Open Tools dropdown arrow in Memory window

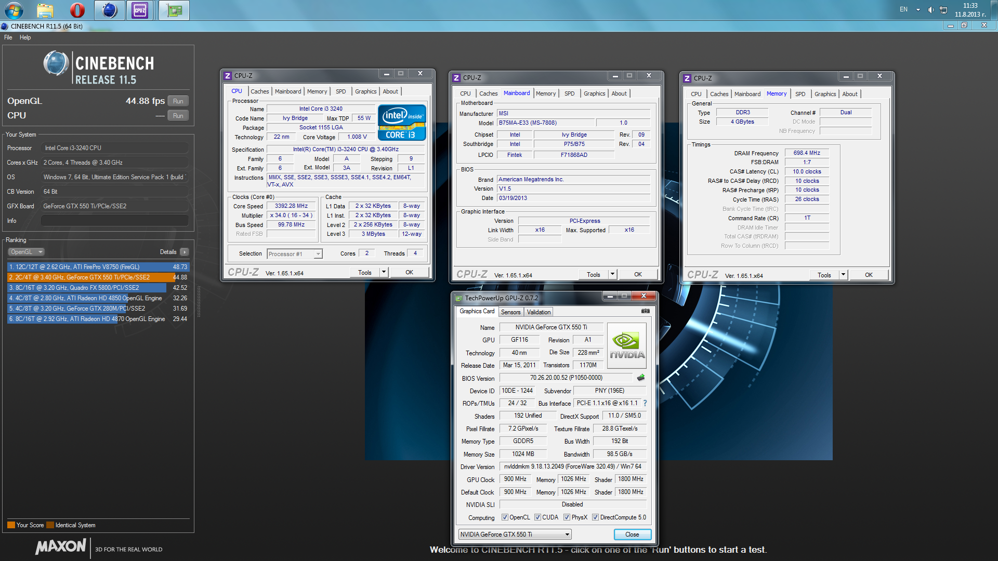coord(843,275)
